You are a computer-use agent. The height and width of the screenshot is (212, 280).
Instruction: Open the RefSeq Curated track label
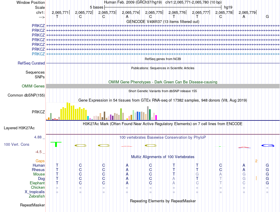(31, 63)
